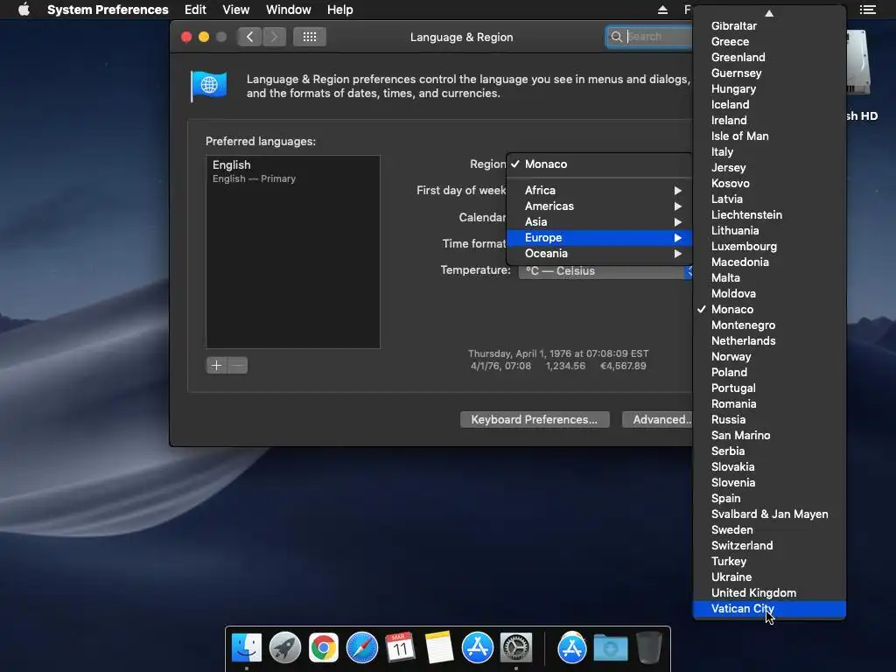This screenshot has width=896, height=672.
Task: Click the search magnifier icon
Action: pos(617,37)
